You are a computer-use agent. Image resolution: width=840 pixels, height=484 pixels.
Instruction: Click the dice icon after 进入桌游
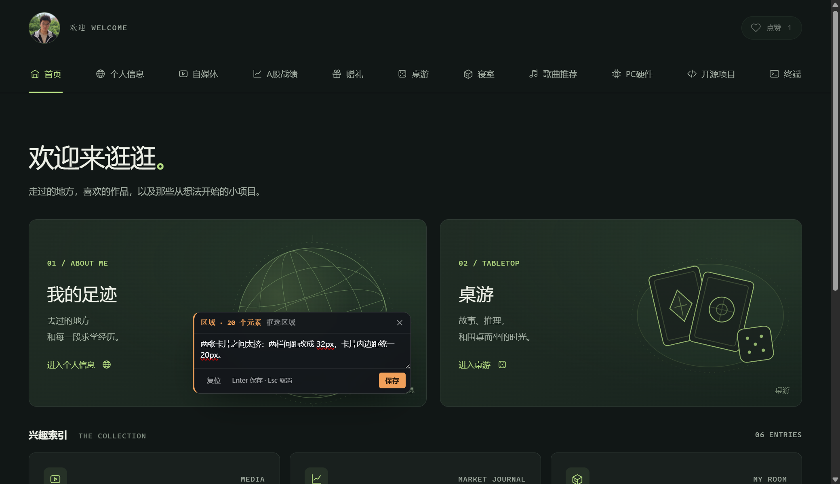tap(502, 365)
